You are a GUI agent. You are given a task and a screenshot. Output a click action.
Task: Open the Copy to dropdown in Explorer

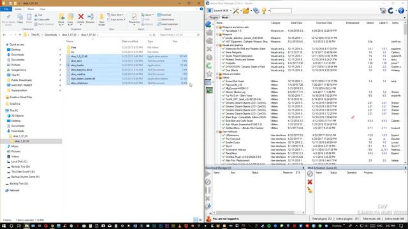coord(70,25)
